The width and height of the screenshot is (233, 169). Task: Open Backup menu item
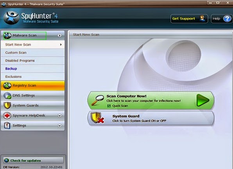(x=33, y=69)
